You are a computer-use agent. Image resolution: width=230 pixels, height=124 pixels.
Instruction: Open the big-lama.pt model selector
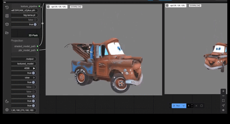(x=24, y=15)
